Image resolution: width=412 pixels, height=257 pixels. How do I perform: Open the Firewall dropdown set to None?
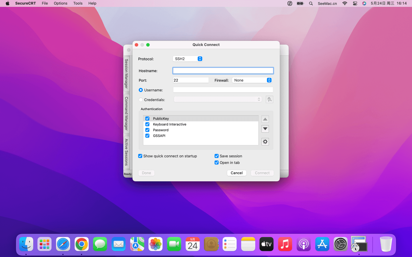point(252,80)
